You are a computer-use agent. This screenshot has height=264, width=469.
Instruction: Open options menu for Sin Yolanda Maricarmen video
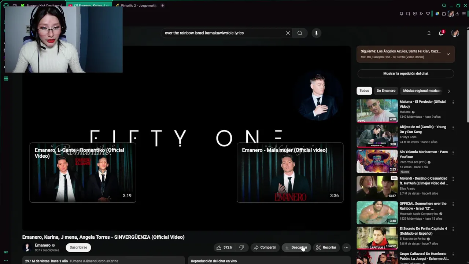[x=453, y=153]
